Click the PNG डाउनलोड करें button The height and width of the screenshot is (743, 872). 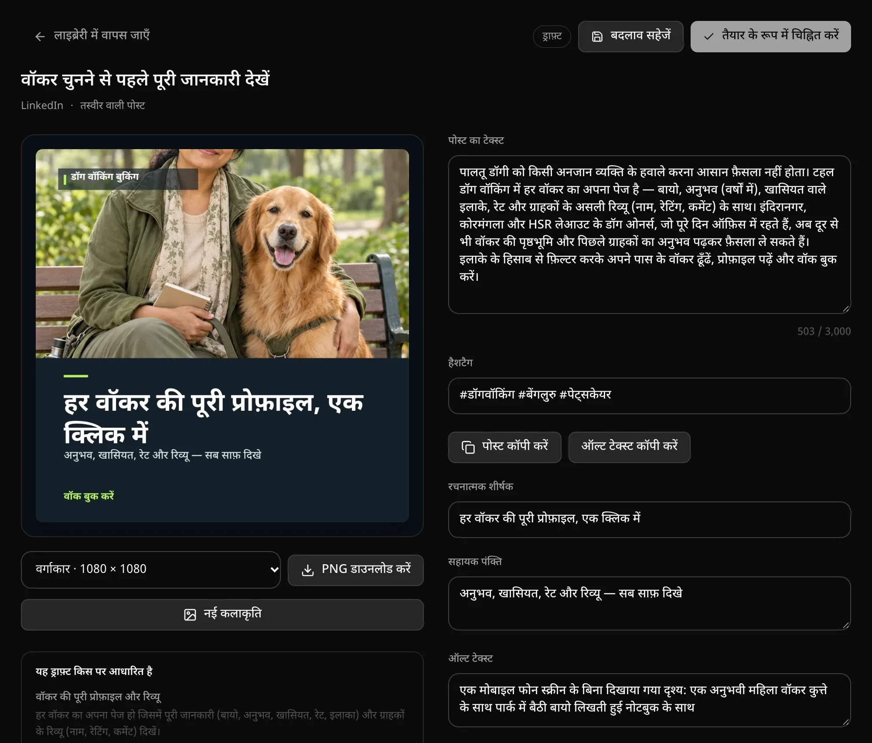click(355, 570)
